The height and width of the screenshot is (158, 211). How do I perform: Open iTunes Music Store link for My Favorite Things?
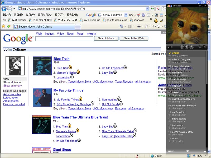79,108
